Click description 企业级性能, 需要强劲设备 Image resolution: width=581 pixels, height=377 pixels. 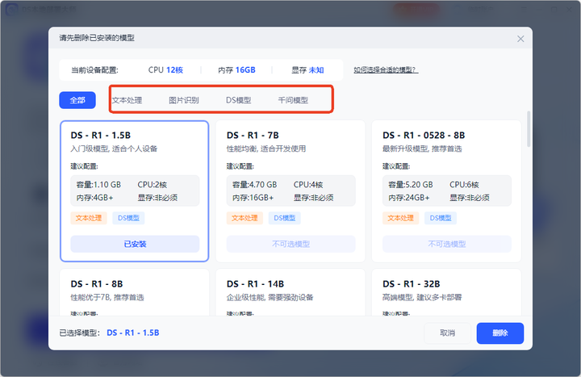coord(270,297)
